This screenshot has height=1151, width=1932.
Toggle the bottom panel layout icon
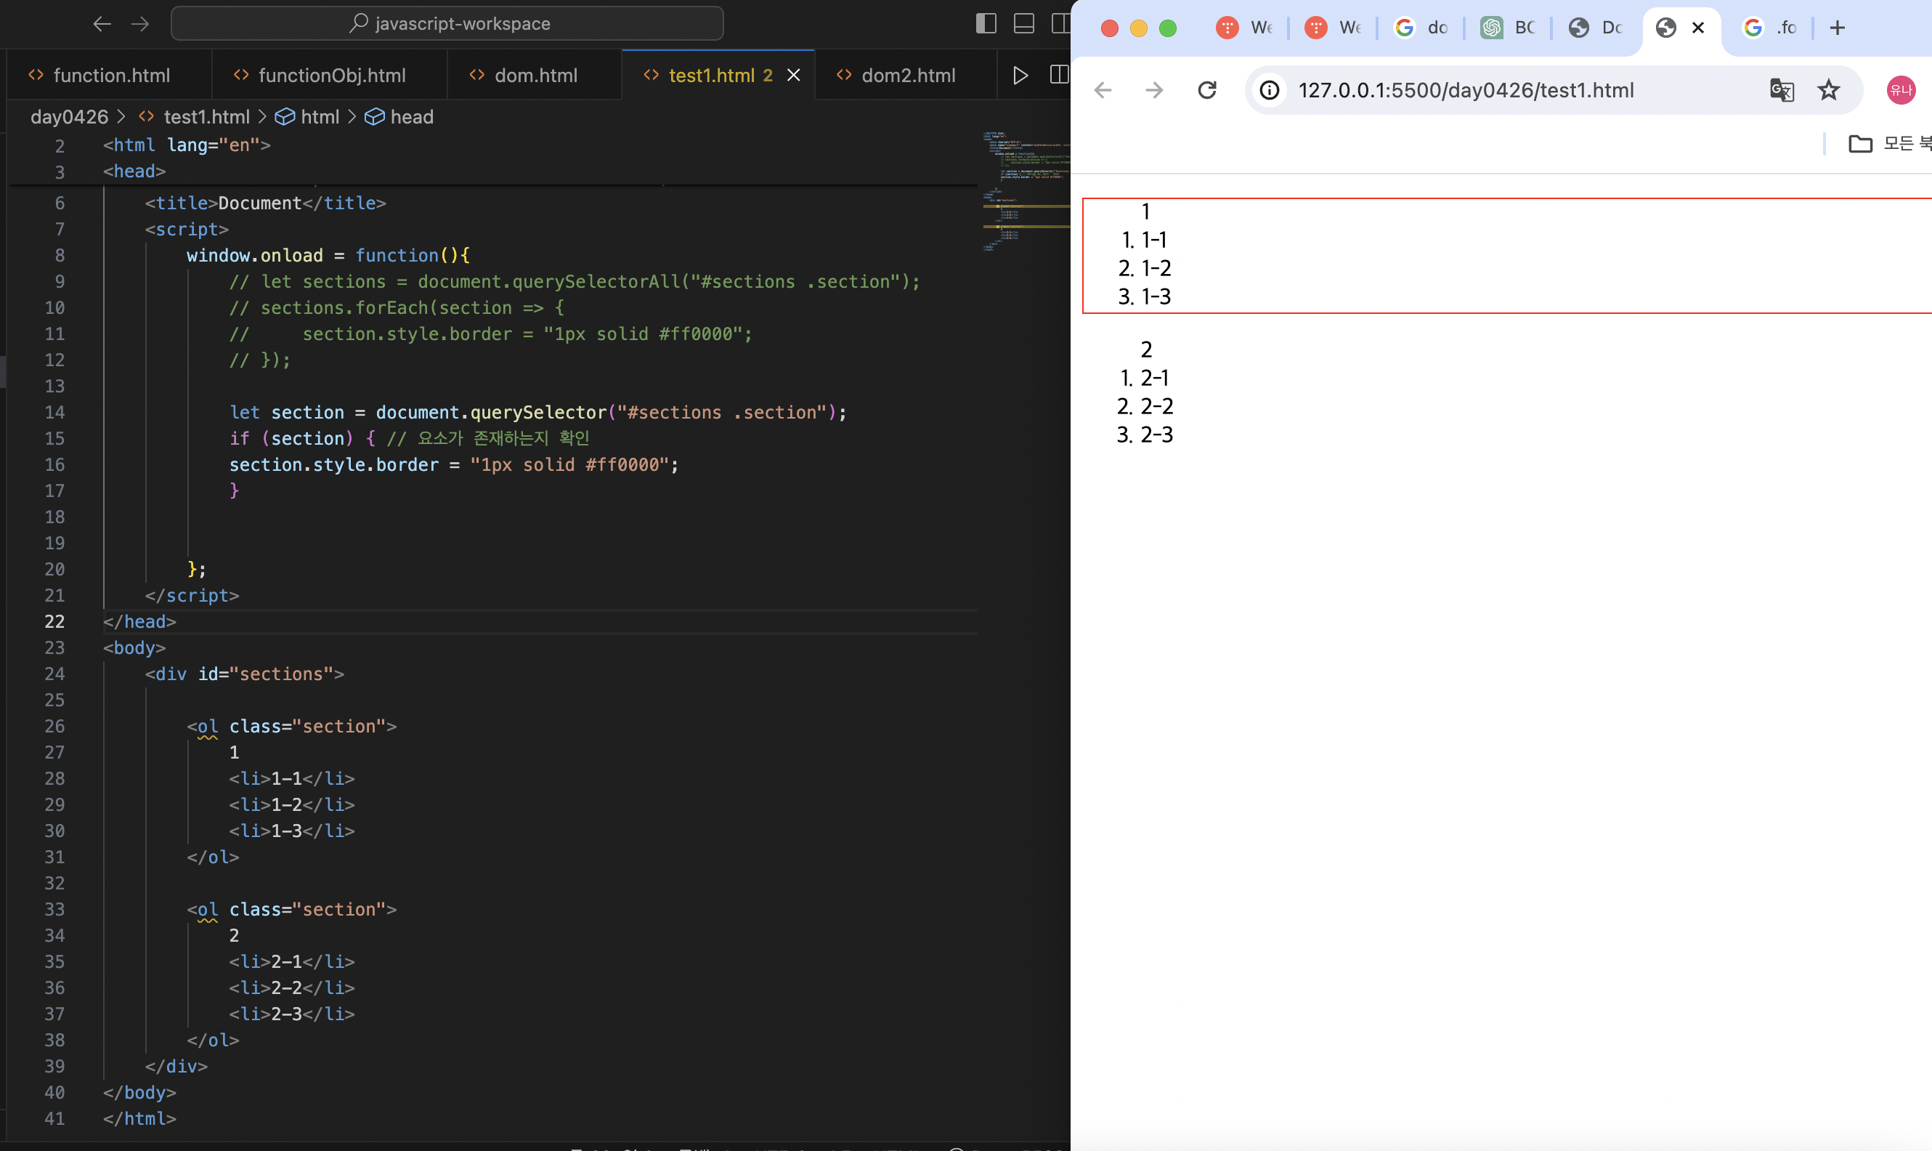tap(1023, 24)
